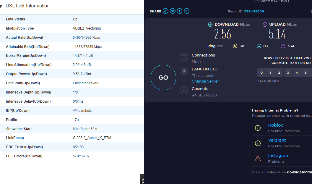Rate likelihood 0 in survey

pyautogui.click(x=261, y=73)
